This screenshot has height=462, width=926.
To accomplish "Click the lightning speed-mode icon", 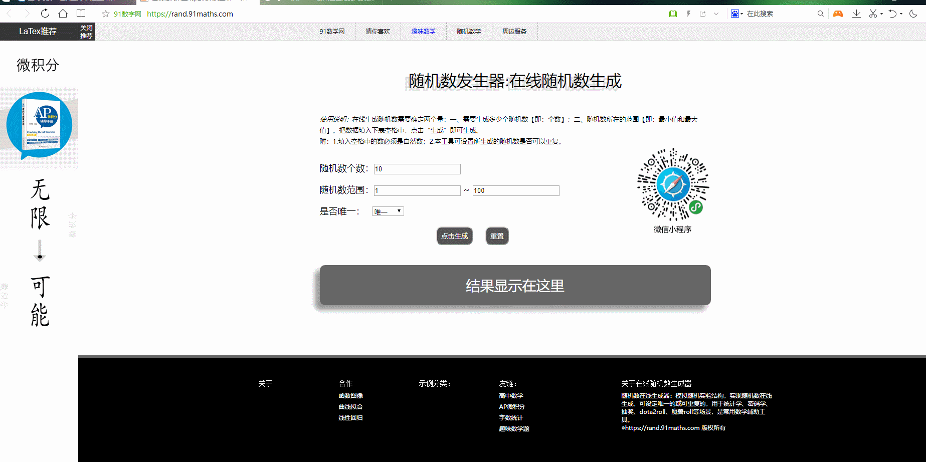I will coord(688,14).
